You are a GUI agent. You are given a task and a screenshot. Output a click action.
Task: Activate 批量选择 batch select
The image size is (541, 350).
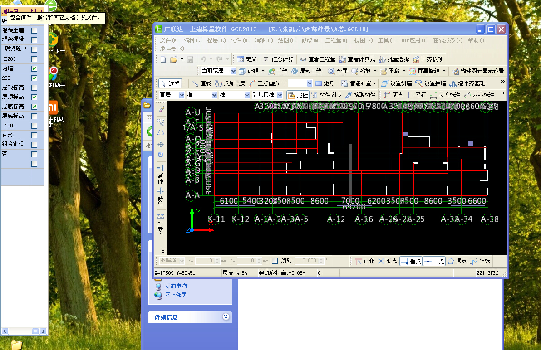(394, 59)
